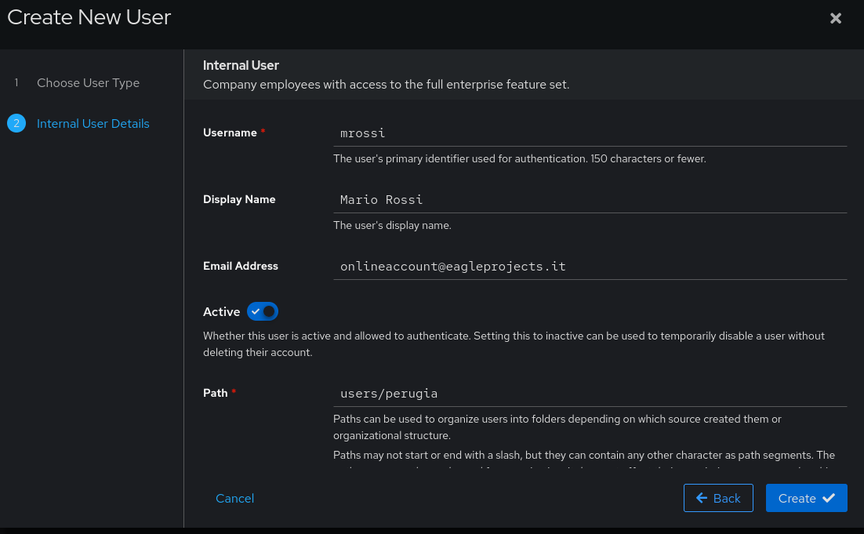Select Internal User Details step
The image size is (864, 534).
click(x=93, y=123)
